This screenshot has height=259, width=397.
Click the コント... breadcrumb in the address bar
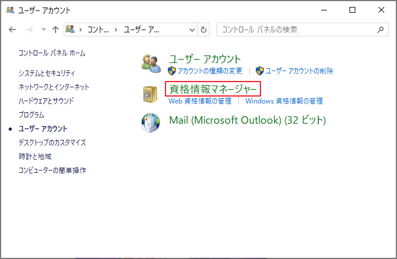[x=98, y=29]
